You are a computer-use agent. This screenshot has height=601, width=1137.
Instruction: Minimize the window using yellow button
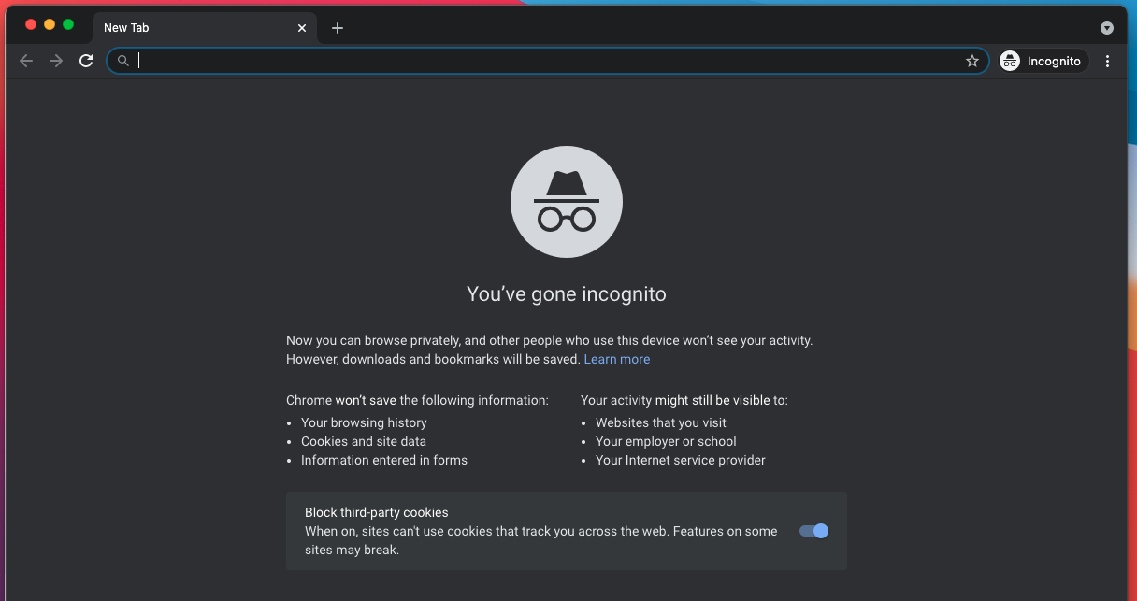tap(50, 24)
